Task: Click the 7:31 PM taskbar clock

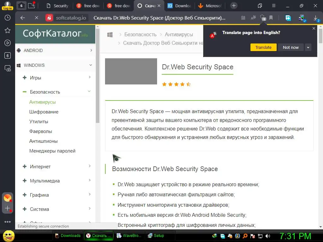Action: tap(295, 236)
